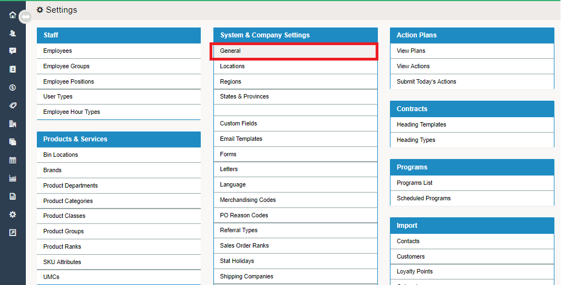Select the gear settings sidebar icon

pos(13,215)
